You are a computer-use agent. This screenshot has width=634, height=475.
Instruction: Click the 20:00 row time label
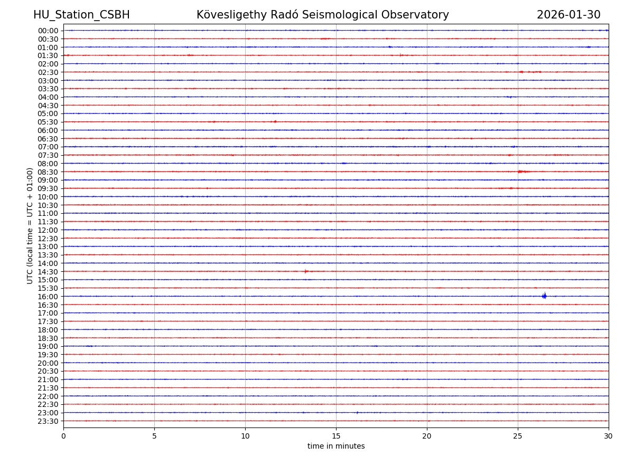(x=48, y=363)
